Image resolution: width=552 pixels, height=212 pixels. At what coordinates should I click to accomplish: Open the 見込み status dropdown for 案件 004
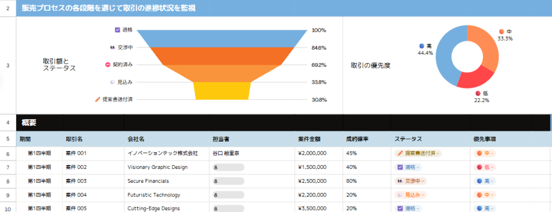410,195
